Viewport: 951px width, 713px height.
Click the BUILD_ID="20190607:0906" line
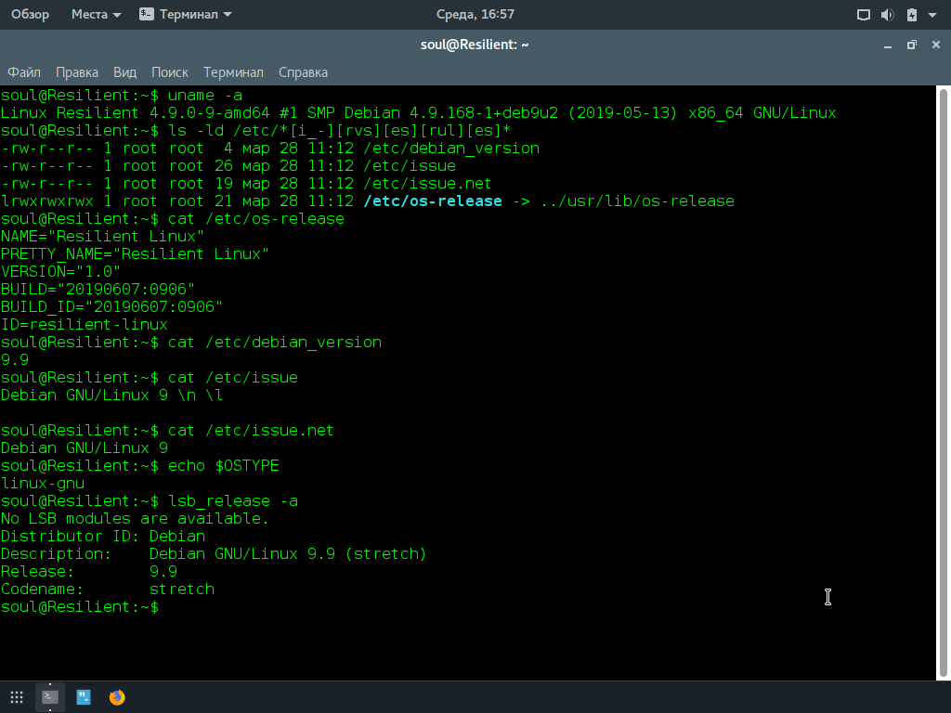coord(111,306)
